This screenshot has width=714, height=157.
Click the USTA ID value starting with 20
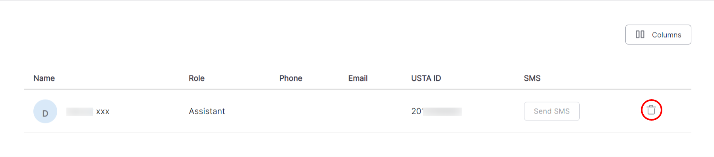436,111
